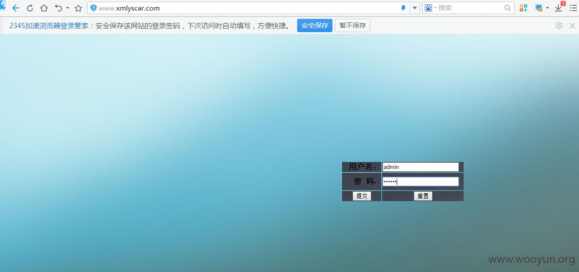
Task: Reload the page with the refresh icon
Action: [x=30, y=8]
